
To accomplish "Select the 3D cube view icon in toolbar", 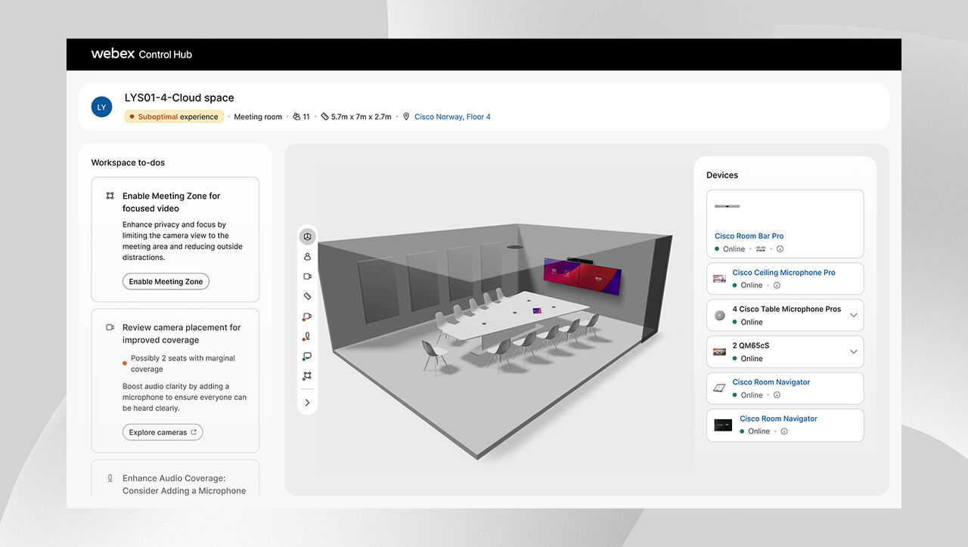I will 307,237.
